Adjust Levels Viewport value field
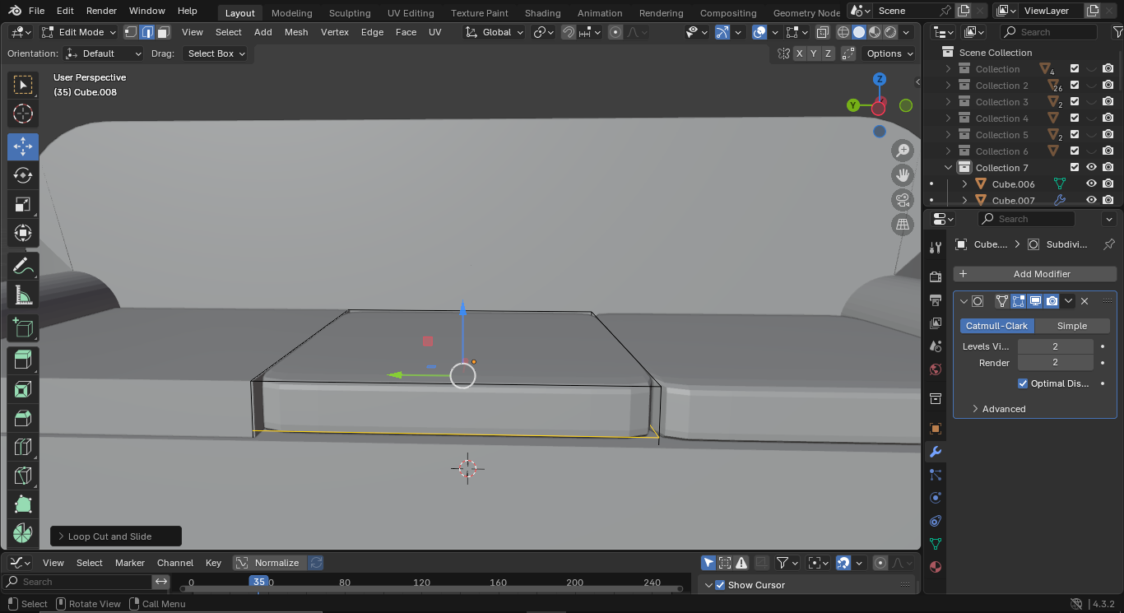 click(1055, 346)
